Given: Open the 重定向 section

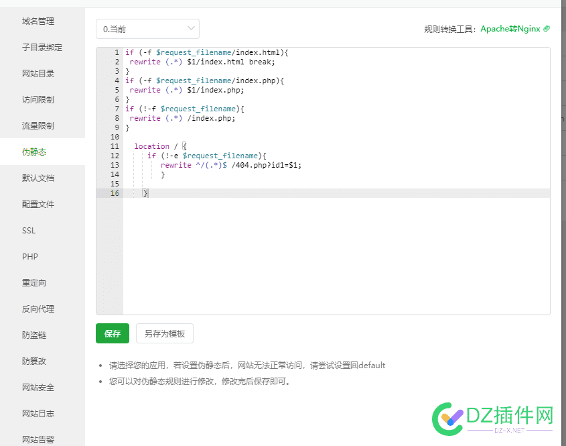Looking at the screenshot, I should pos(34,282).
